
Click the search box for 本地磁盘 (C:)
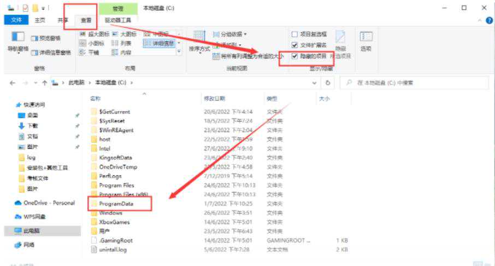[418, 83]
